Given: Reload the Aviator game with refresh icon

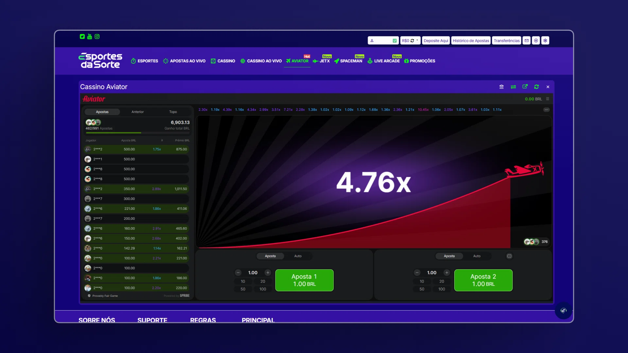Looking at the screenshot, I should point(536,87).
